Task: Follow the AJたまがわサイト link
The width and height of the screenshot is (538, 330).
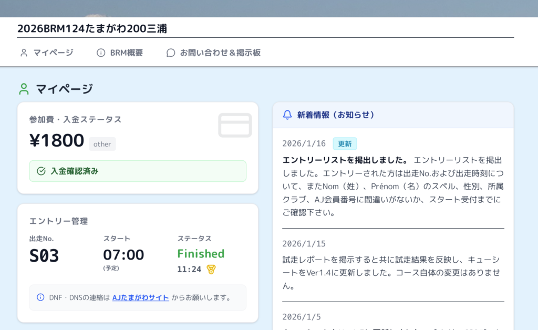Action: 140,297
